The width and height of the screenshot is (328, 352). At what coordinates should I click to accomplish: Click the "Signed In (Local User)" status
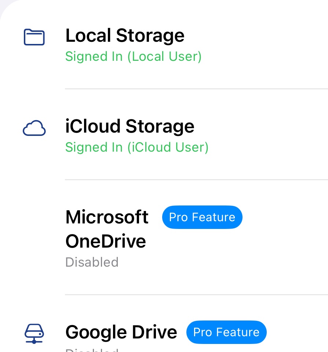tap(133, 56)
